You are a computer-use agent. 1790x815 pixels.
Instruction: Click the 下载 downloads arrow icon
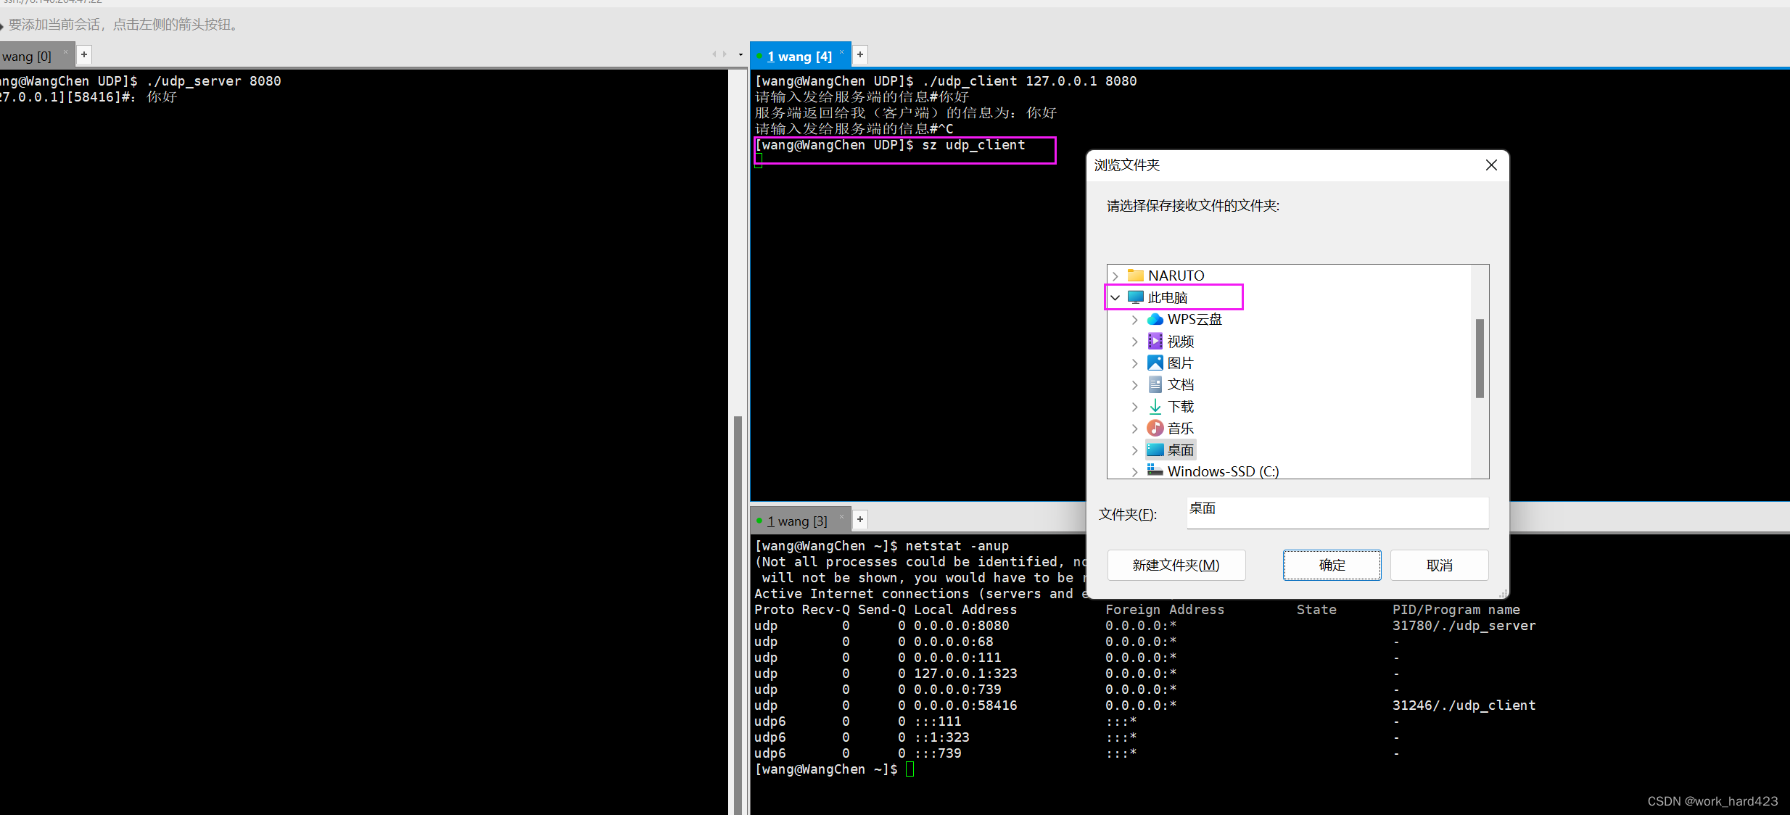coord(1155,407)
